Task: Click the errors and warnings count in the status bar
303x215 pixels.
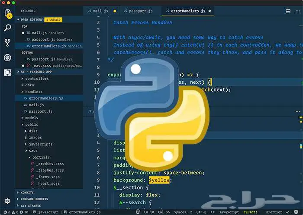Action: coord(16,212)
